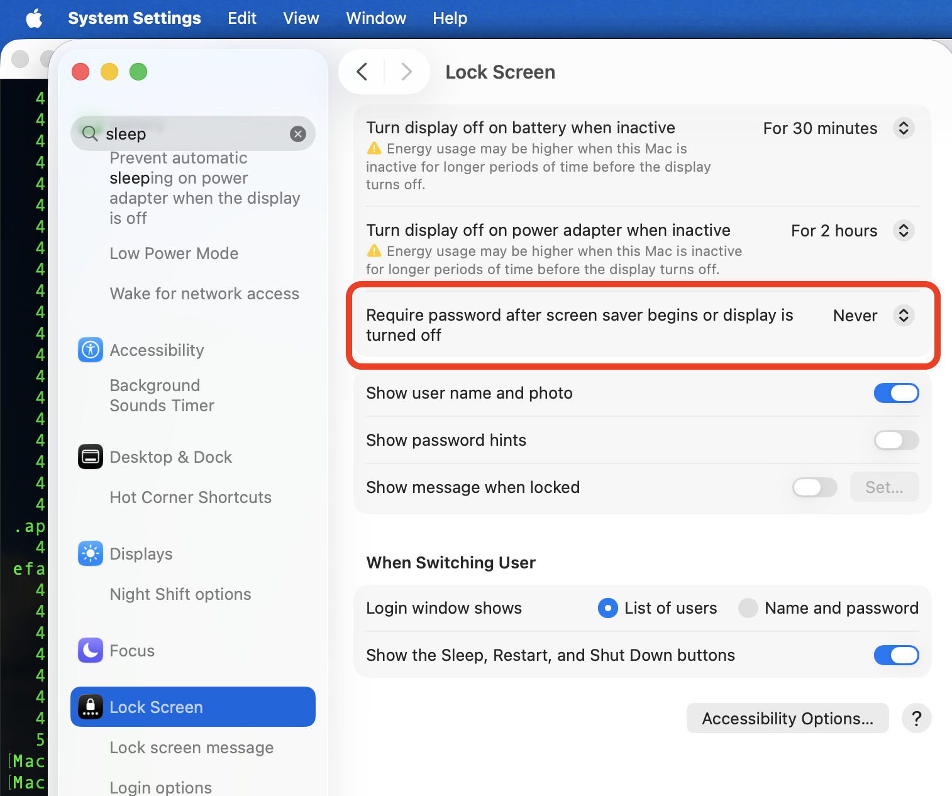Go forward with the right chevron
952x796 pixels.
(407, 72)
